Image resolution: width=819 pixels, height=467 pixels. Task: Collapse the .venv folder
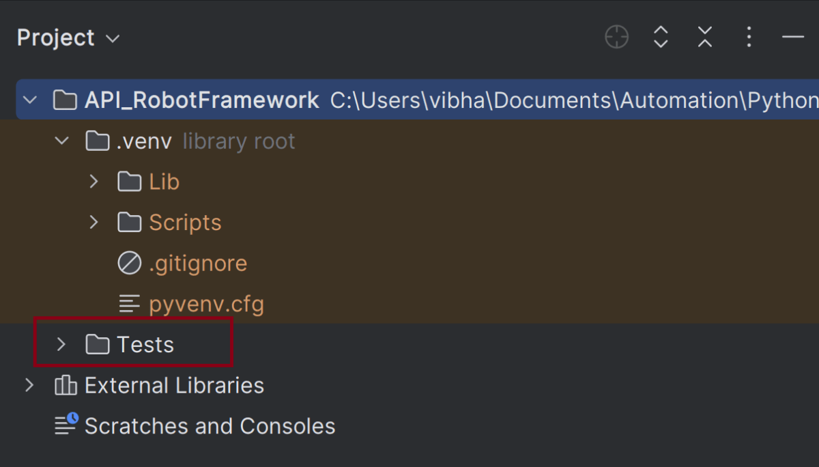61,141
